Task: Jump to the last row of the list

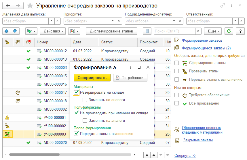Action: pyautogui.click(x=168, y=155)
